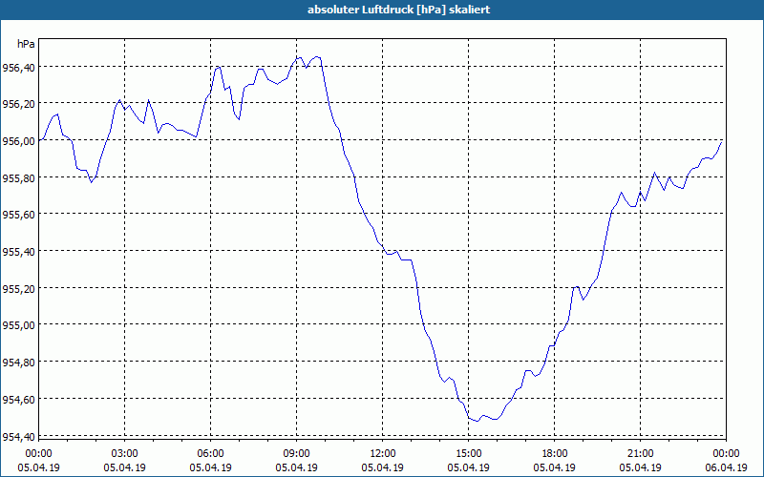Click the 955,60 y-axis label
Viewport: 764px width, 477px height.
[x=18, y=215]
